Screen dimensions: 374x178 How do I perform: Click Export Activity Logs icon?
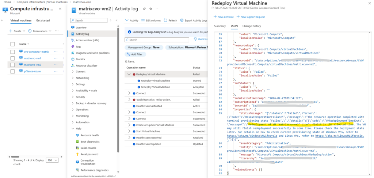coord(182,20)
